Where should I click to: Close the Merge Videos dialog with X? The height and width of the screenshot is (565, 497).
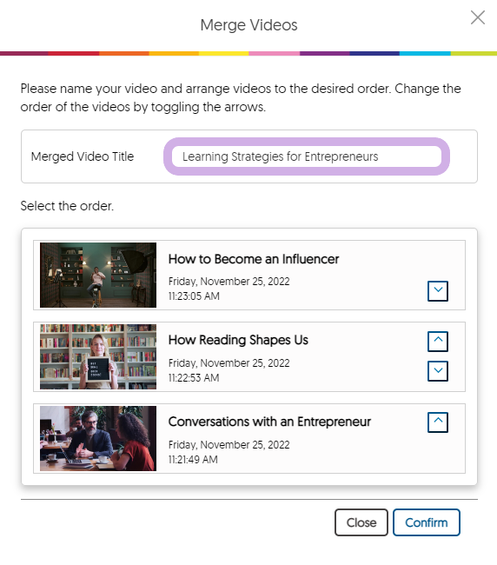coord(478,17)
